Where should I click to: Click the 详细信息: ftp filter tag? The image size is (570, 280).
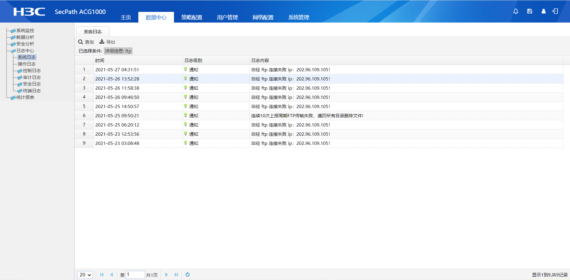[x=118, y=51]
